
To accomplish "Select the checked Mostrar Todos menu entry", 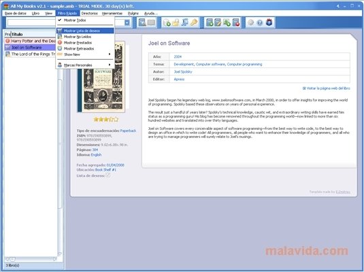I will pos(85,20).
